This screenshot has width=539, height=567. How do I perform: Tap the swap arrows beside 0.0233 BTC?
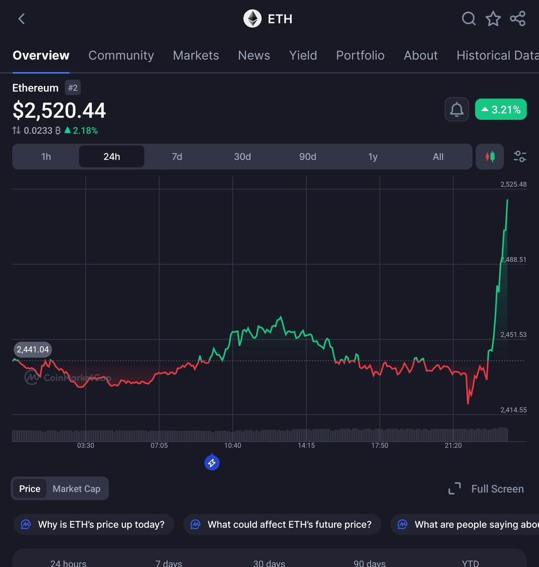tap(17, 130)
